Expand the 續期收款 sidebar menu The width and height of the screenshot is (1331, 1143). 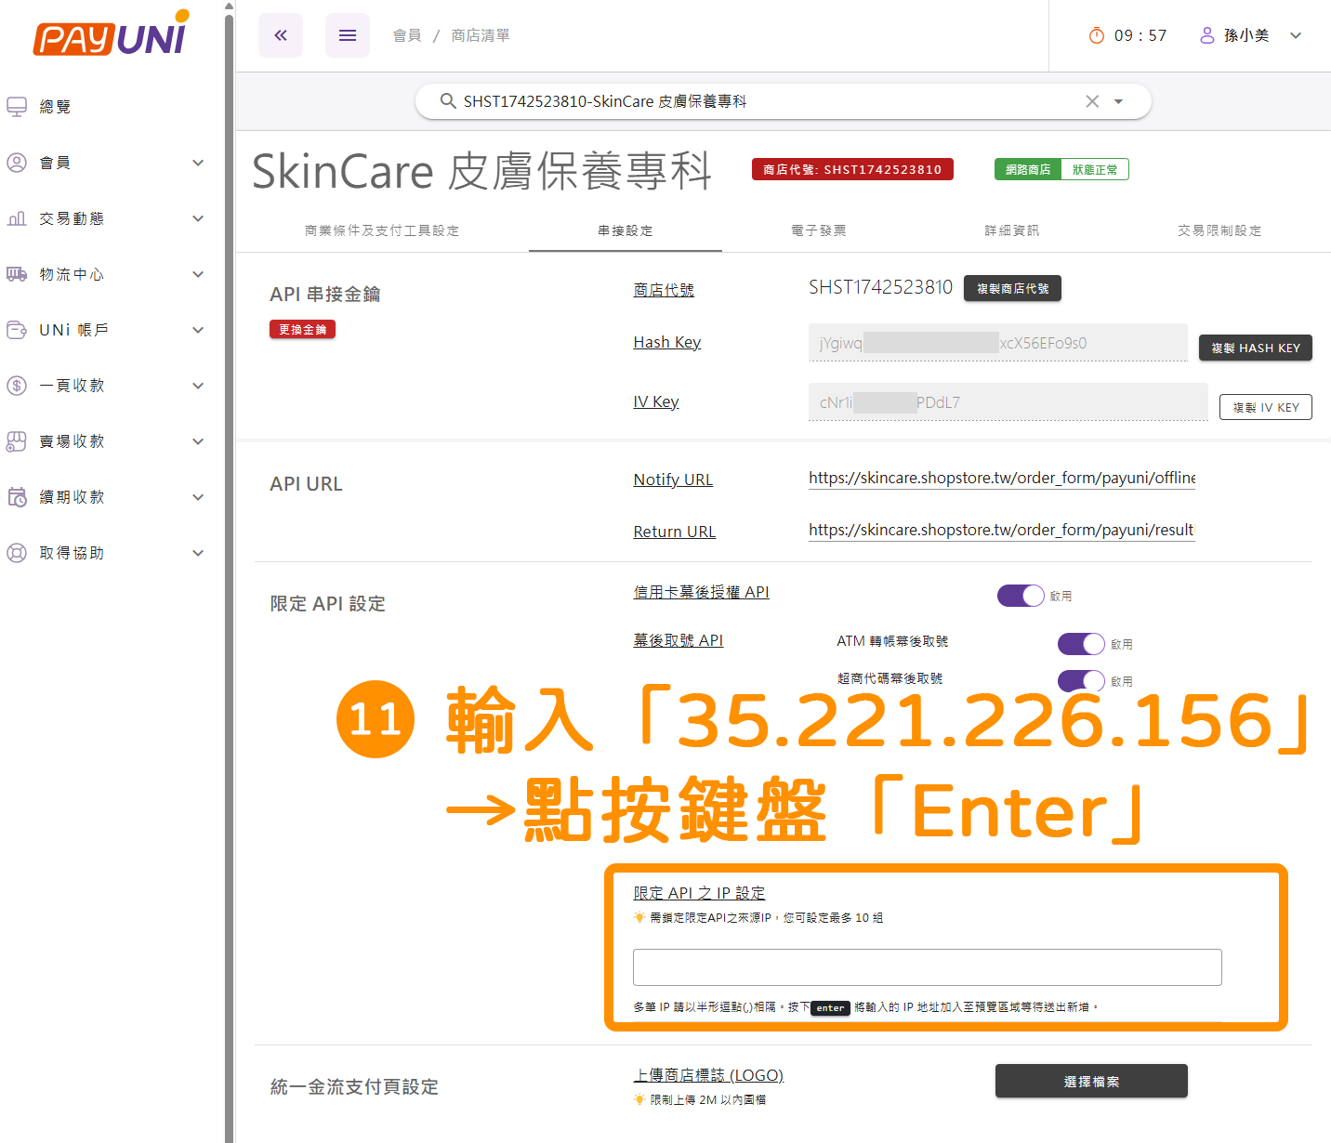click(x=198, y=497)
